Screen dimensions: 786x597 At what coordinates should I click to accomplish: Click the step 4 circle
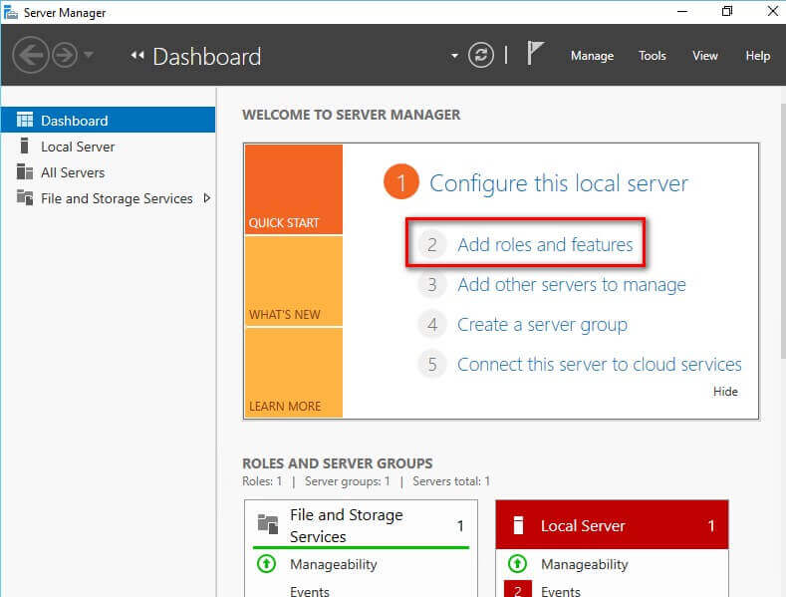point(432,325)
